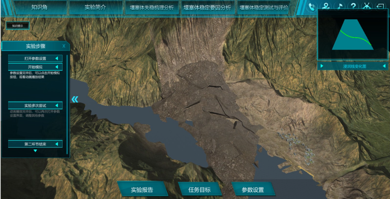Click the 实验报告 button

[142, 190]
